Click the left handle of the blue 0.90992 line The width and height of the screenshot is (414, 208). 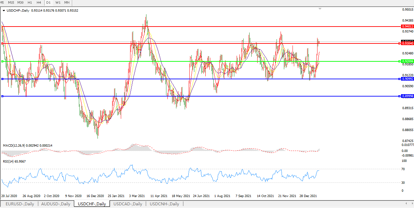pos(2,79)
